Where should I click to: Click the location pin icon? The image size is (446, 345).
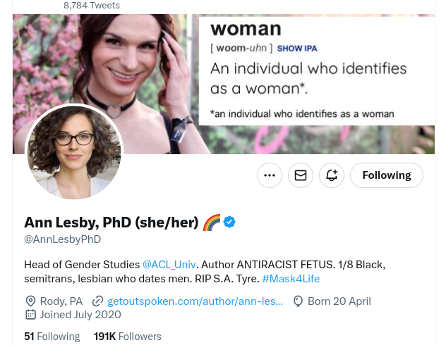click(x=30, y=301)
